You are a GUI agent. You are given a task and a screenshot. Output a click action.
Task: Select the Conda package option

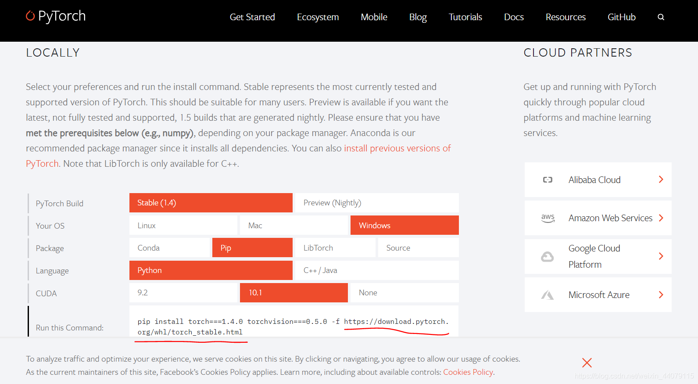click(x=170, y=248)
